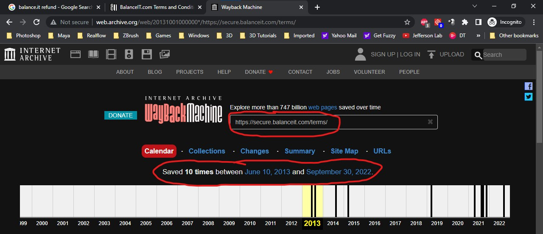Open a new browser tab

point(317,7)
